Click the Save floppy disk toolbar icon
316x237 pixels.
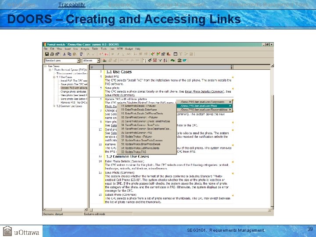pos(47,54)
